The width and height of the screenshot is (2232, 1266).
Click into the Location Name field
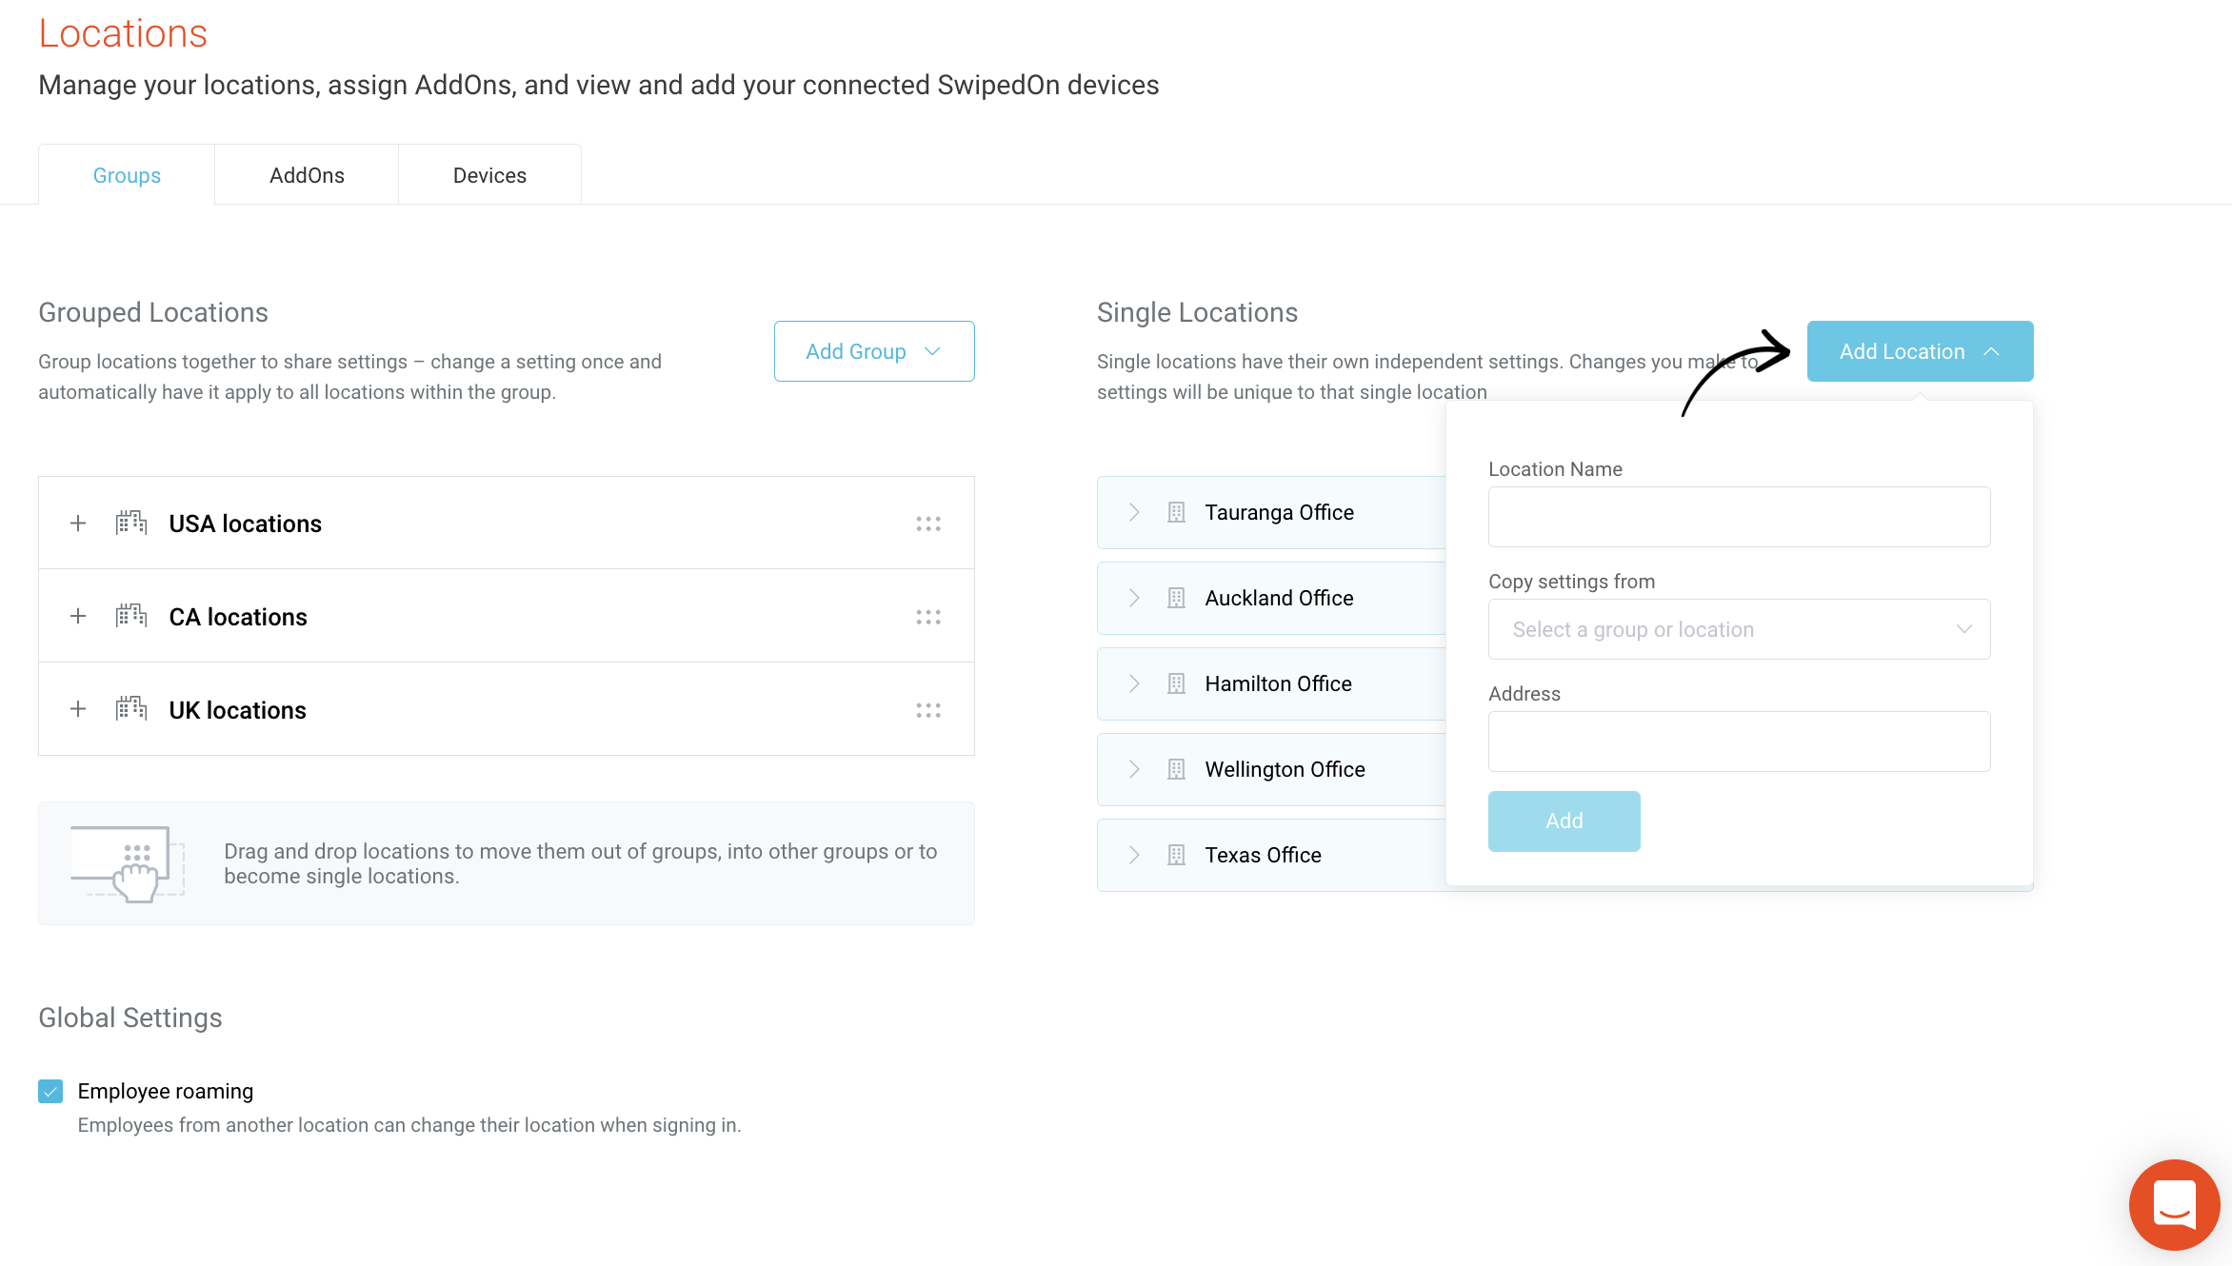tap(1739, 517)
